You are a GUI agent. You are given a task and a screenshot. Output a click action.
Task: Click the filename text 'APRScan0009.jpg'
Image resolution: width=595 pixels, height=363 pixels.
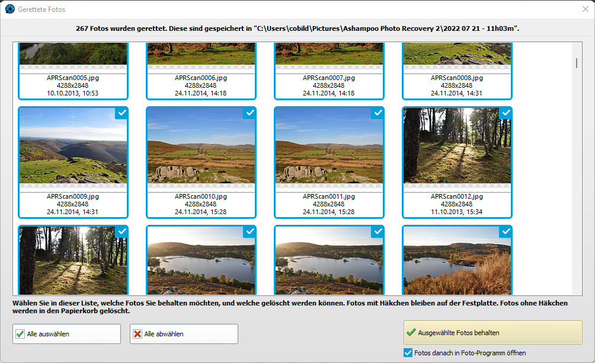(x=73, y=196)
